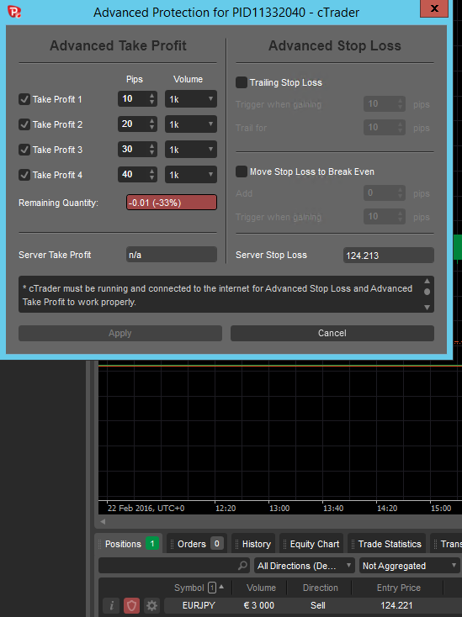The width and height of the screenshot is (462, 617).
Task: Open the gear settings icon on EURJPY row
Action: [151, 605]
